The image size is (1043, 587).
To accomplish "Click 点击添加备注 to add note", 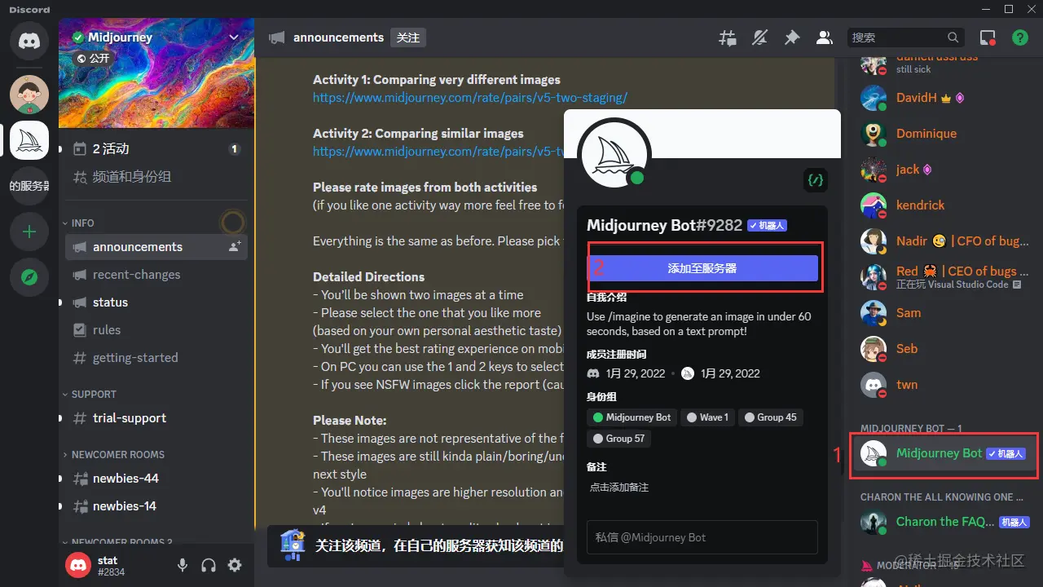I will 619,488.
